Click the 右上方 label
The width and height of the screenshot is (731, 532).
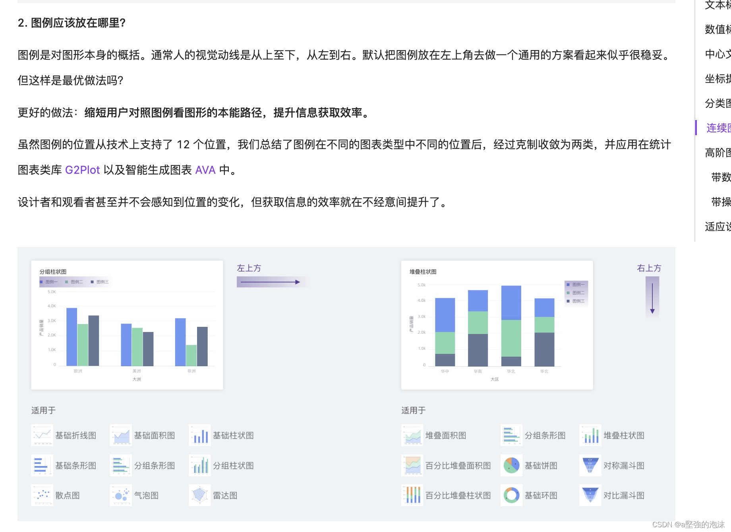[x=649, y=268]
